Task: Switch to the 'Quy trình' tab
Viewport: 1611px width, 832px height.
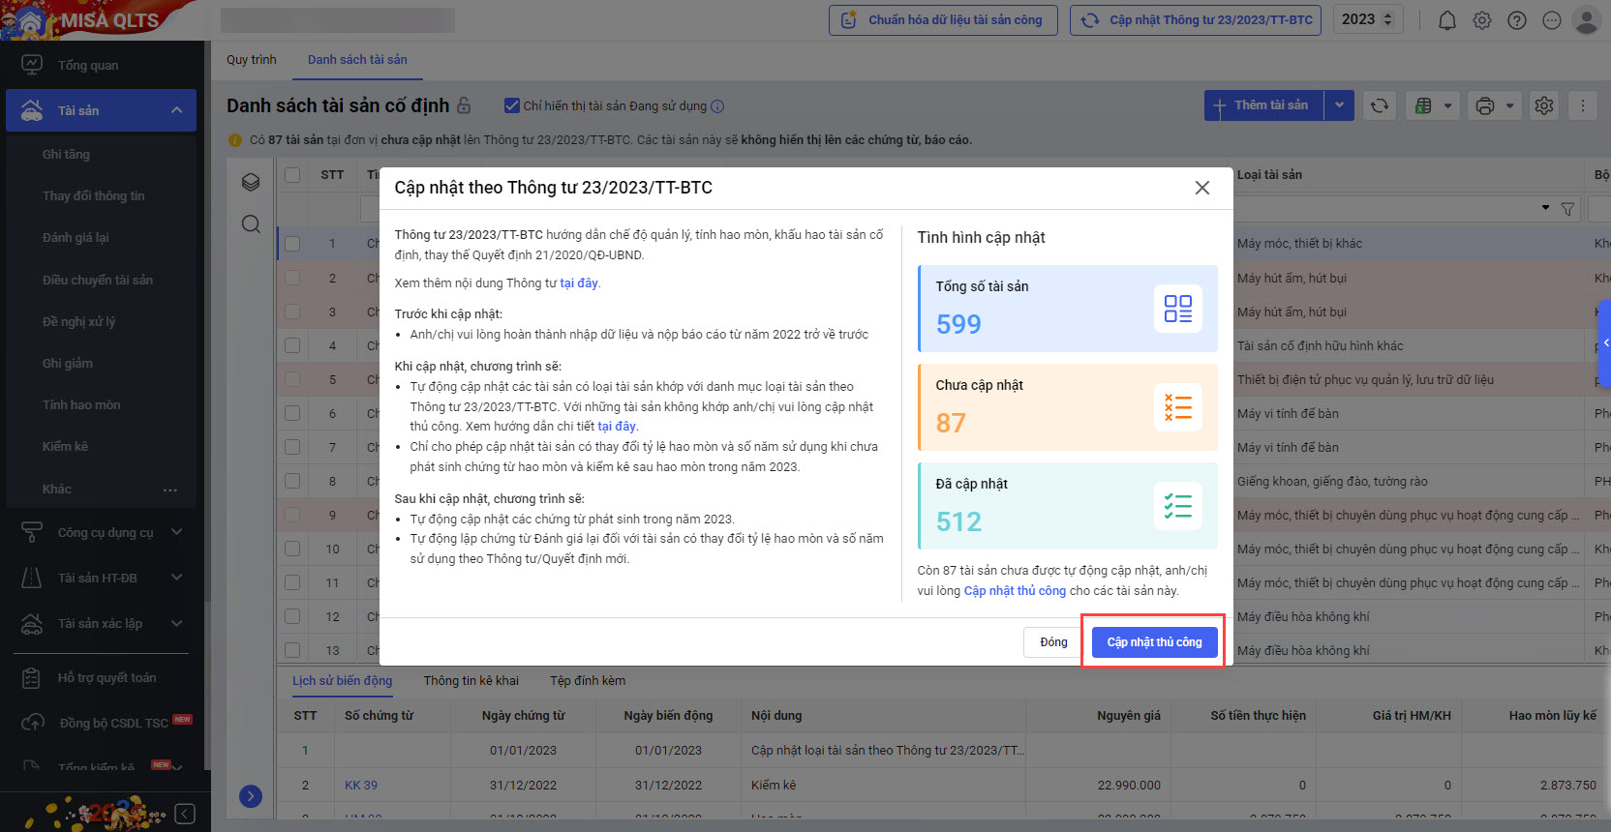Action: tap(252, 60)
